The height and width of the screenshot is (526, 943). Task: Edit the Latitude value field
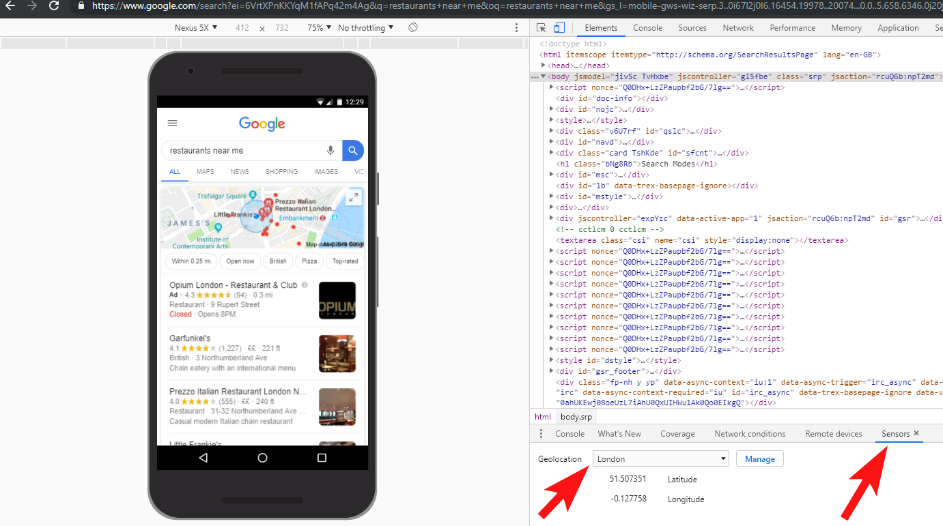pyautogui.click(x=628, y=480)
